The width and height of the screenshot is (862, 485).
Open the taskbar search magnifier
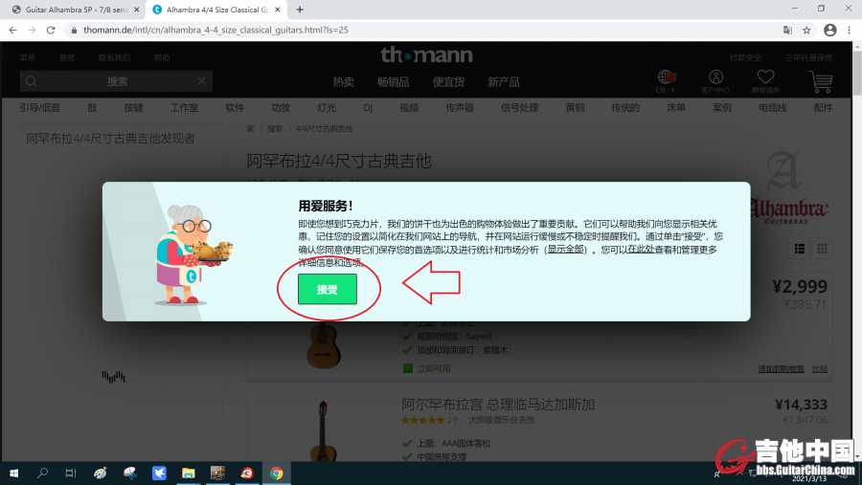coord(42,473)
